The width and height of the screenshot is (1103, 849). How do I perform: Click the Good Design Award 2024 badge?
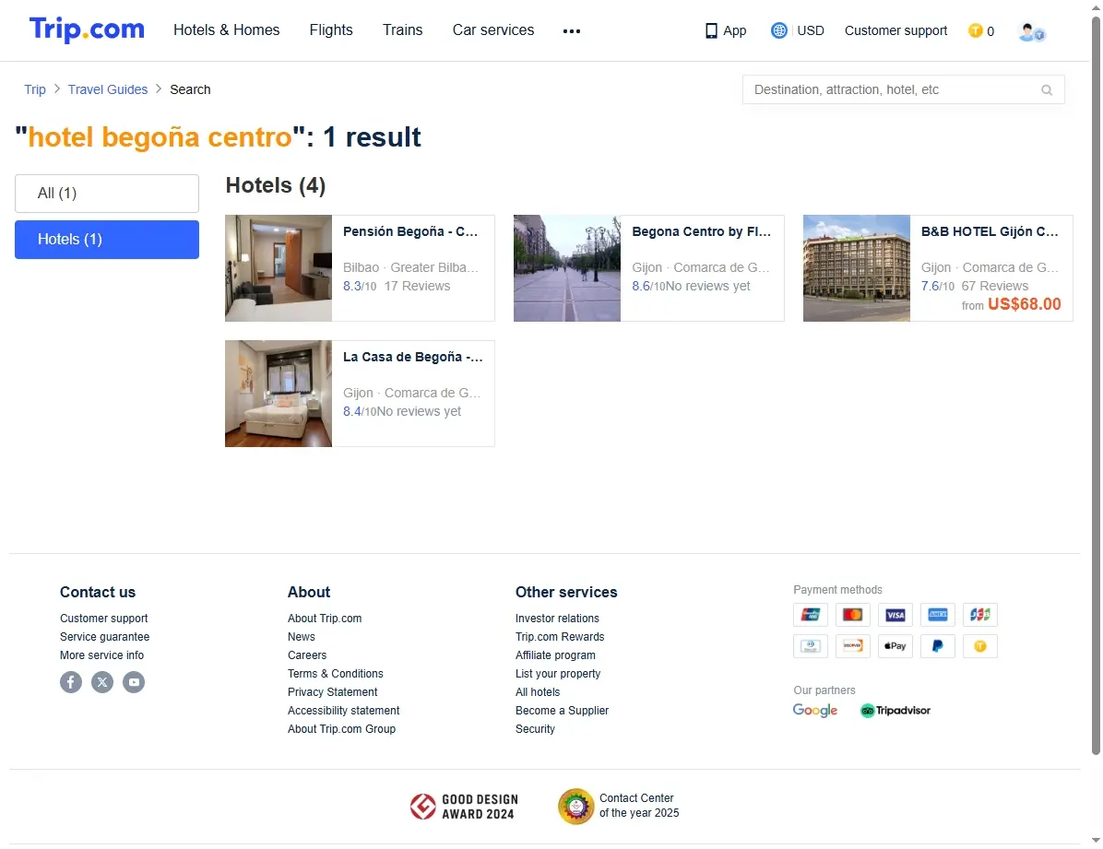click(x=464, y=806)
